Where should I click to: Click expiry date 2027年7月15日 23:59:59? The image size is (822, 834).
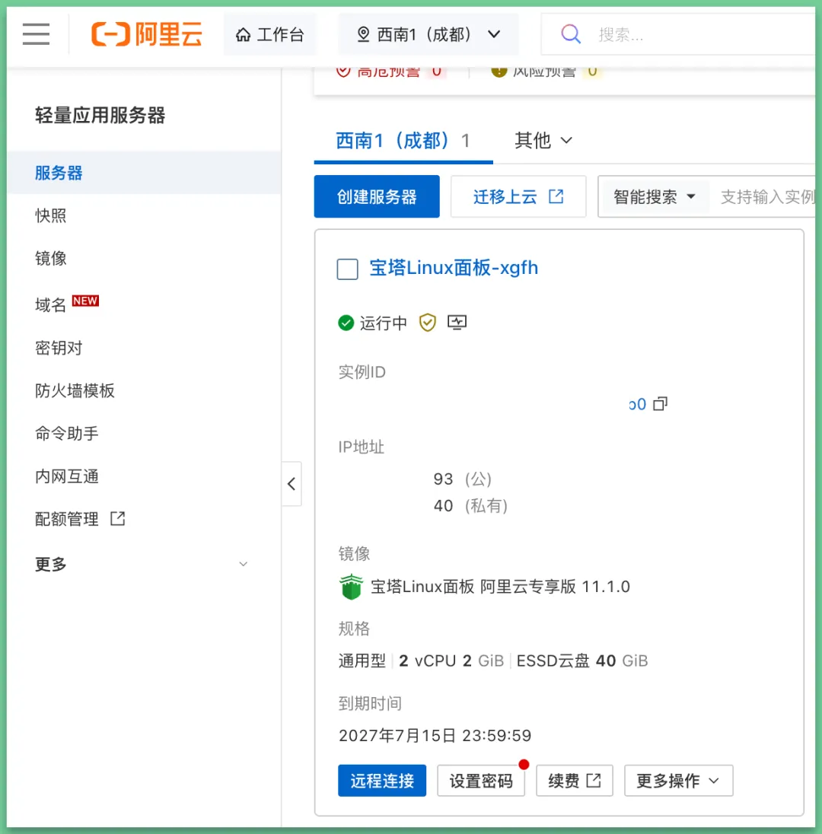point(435,735)
